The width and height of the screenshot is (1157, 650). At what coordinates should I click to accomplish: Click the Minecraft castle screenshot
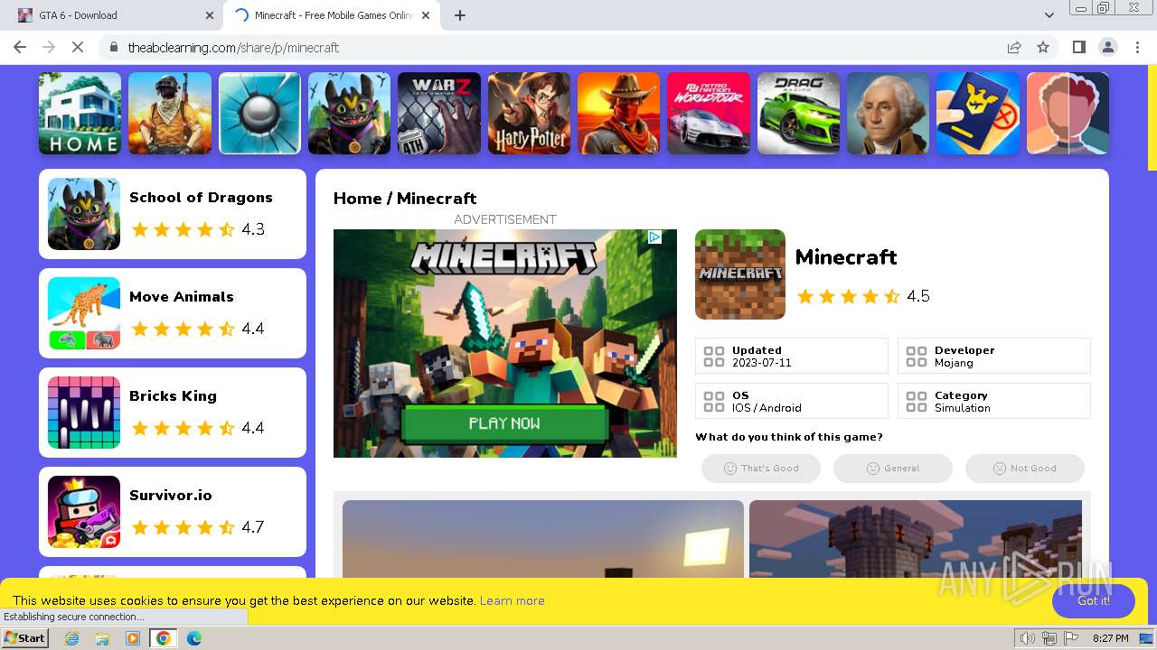[x=916, y=539]
